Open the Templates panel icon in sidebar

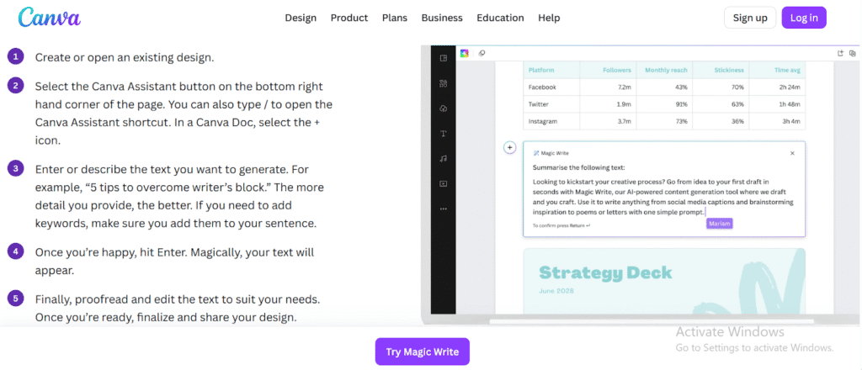[444, 58]
